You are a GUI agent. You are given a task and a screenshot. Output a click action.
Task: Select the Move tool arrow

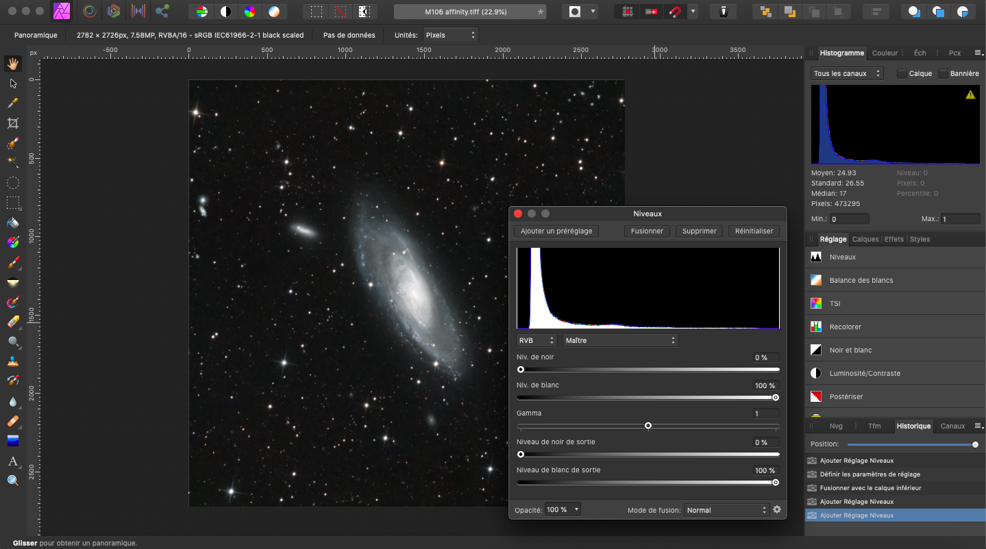point(12,84)
